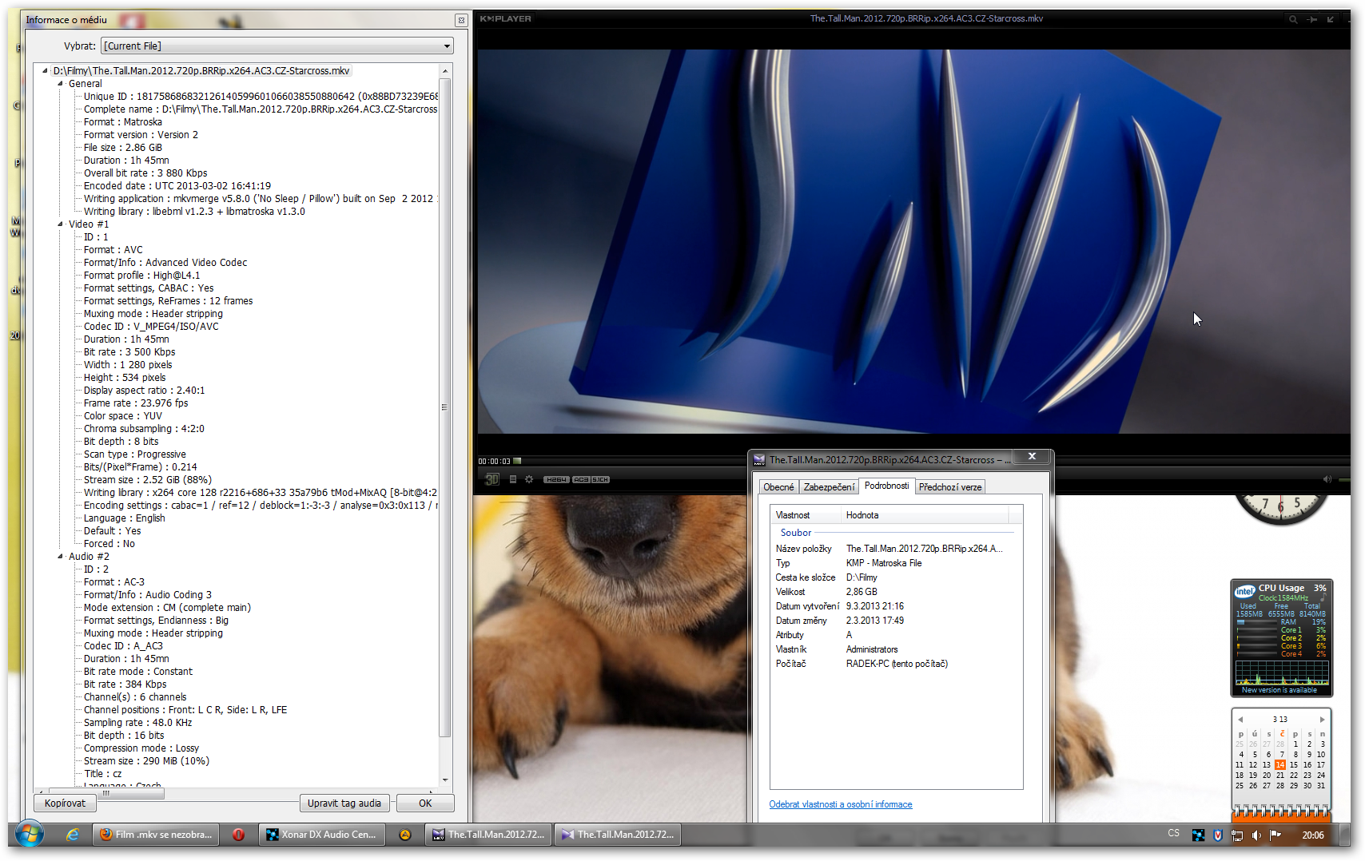Click the vertical scrollbar in media info tree
Viewport: 1365px width, 861px height.
[x=445, y=407]
